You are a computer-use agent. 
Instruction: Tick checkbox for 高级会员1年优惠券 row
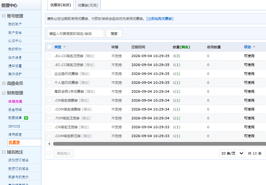click(x=49, y=91)
